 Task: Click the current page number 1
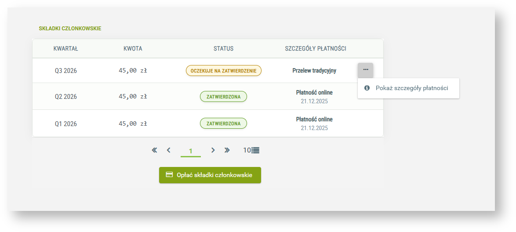[191, 151]
